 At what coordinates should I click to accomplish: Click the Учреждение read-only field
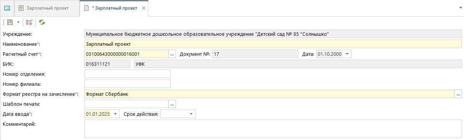[x=273, y=34]
